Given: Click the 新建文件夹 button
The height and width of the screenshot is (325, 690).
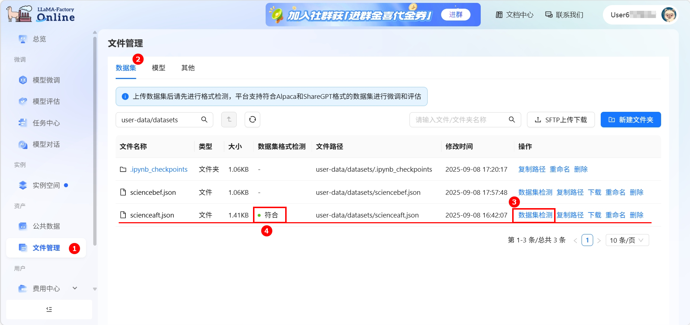Looking at the screenshot, I should [x=630, y=120].
